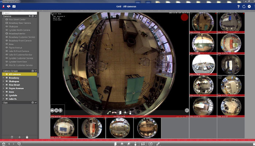255x146 pixels.
Task: Toggle eye icon for Lyndale North Camera
Action: 7,30
